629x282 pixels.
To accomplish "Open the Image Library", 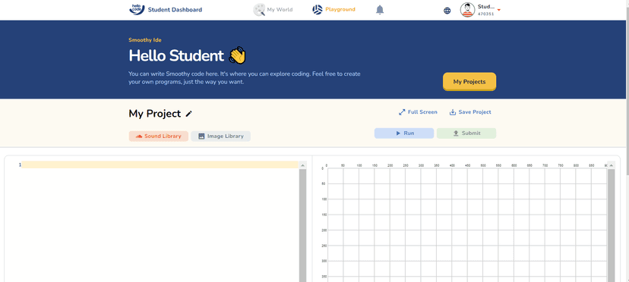I will tap(220, 136).
